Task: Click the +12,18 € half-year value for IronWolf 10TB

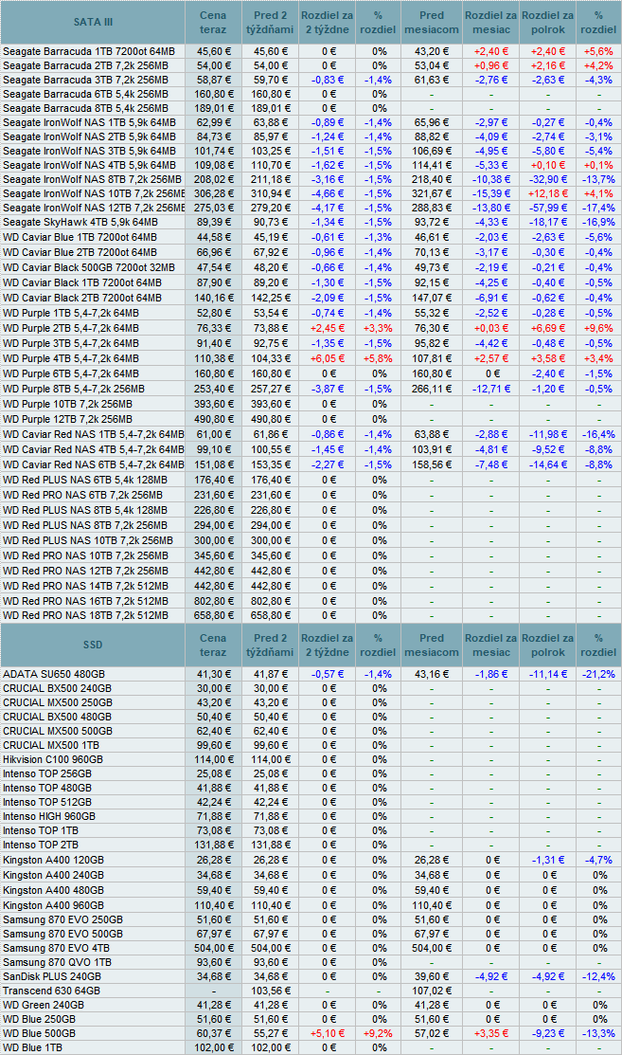Action: click(x=547, y=193)
